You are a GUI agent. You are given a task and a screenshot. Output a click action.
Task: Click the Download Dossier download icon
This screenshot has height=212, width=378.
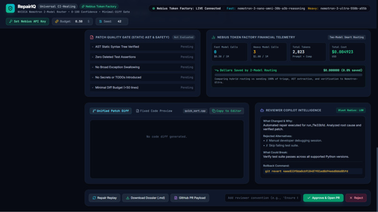pos(128,198)
